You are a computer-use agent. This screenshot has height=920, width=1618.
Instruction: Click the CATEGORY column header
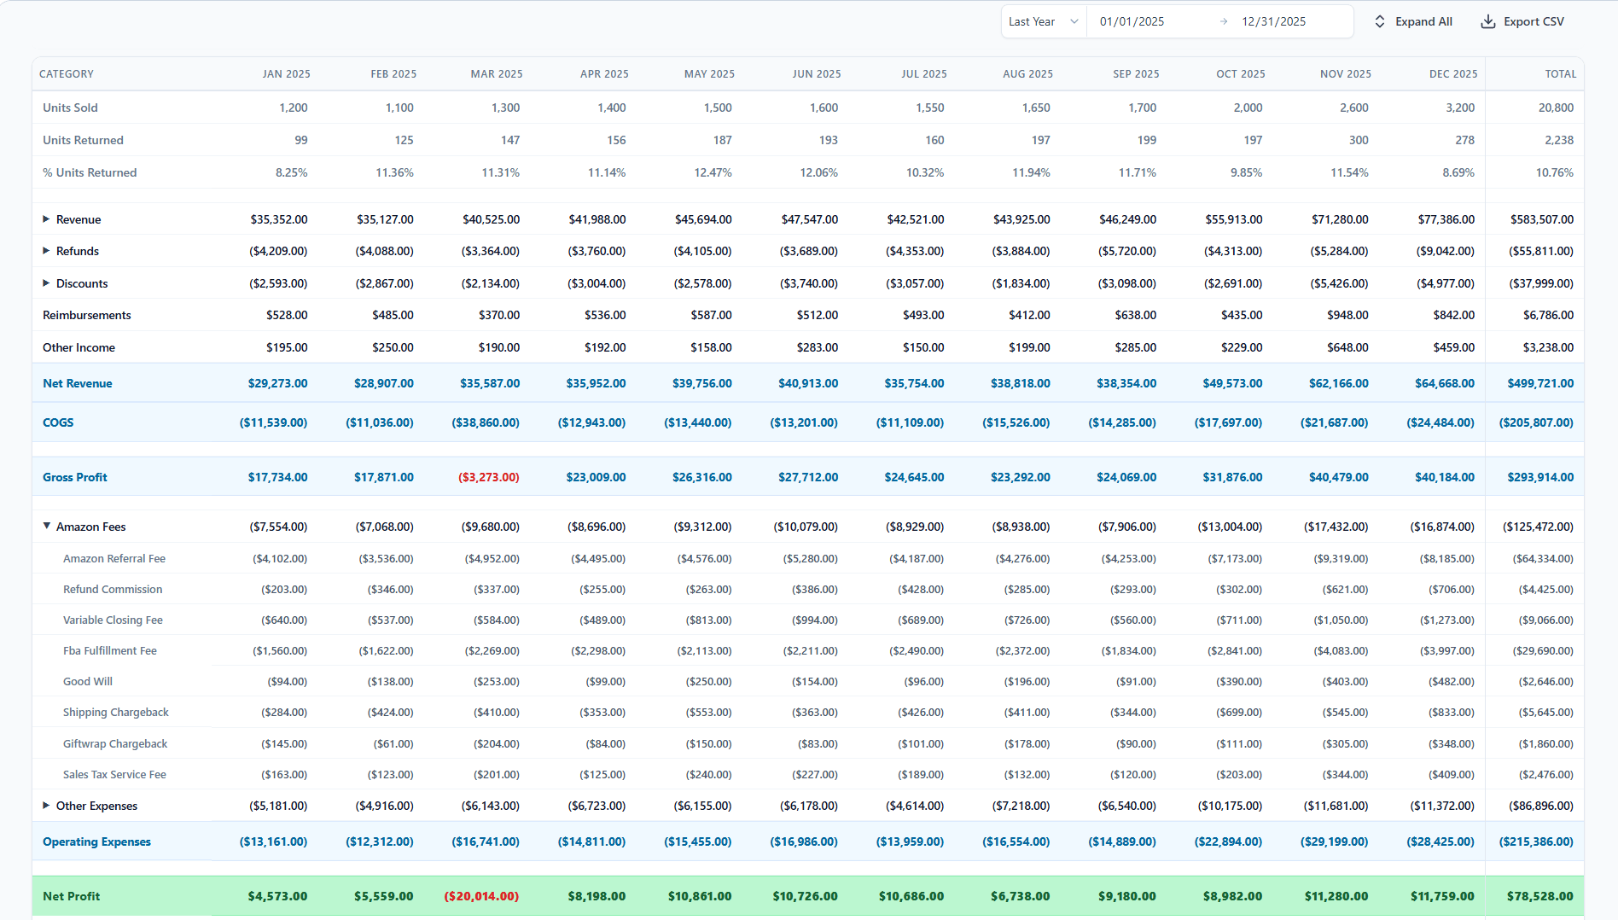click(67, 74)
